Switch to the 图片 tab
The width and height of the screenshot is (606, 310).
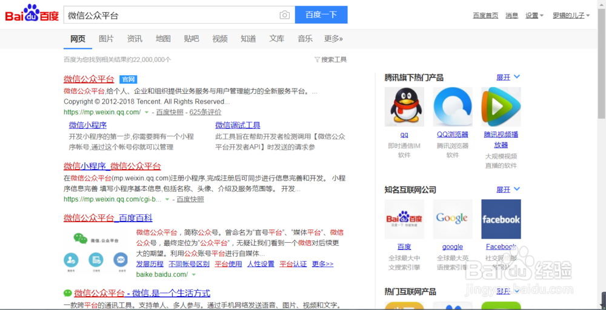pyautogui.click(x=106, y=39)
